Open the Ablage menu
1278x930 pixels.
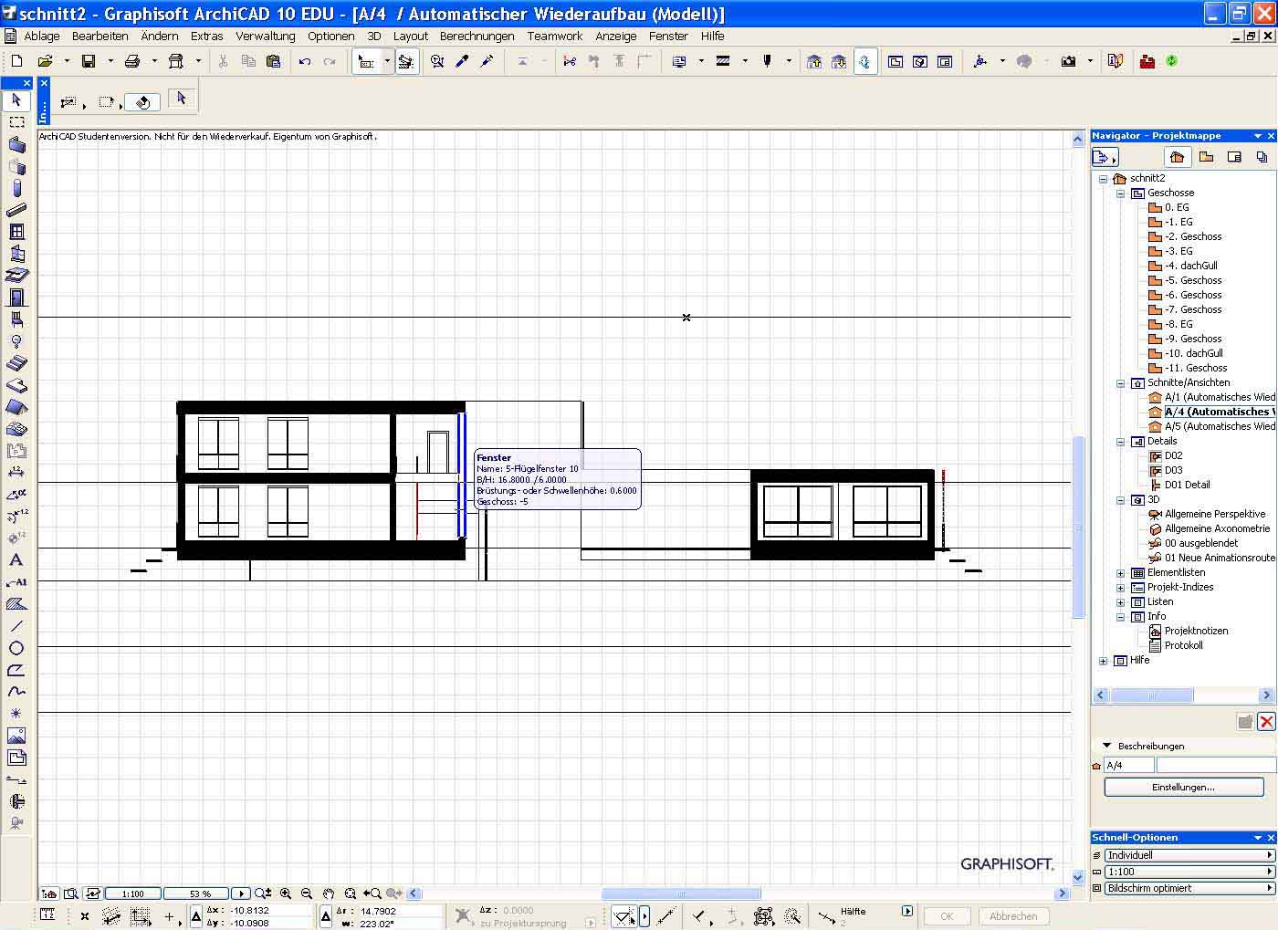pos(42,37)
